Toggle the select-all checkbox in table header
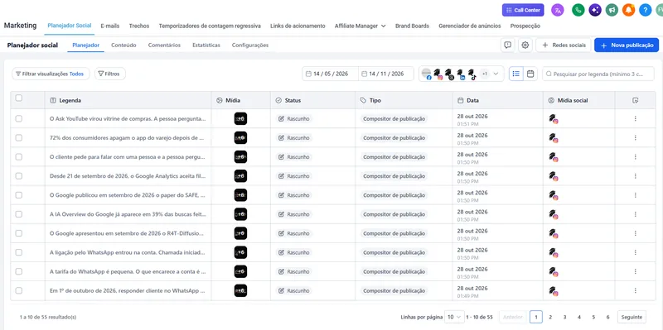 18,98
